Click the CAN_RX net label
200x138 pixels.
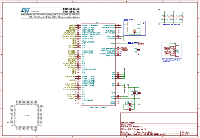click(72, 60)
